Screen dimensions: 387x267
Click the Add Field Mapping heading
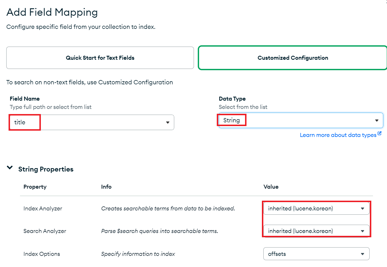coord(52,12)
